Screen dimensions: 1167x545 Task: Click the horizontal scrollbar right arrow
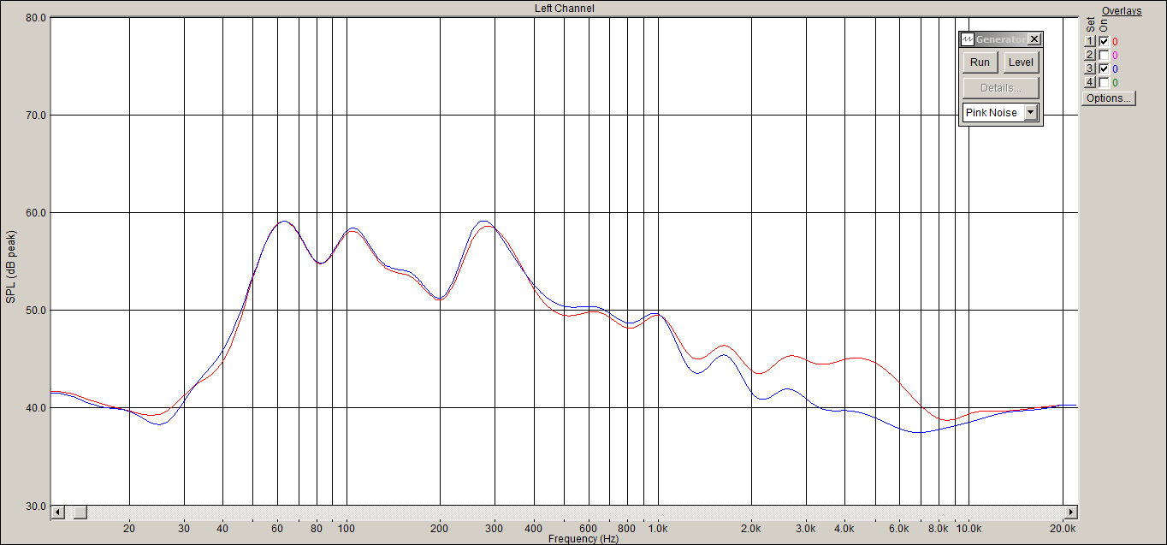coord(1069,512)
